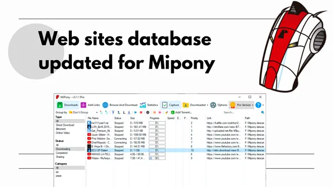Focus the Search input field
This screenshot has height=187, width=333.
241,112
